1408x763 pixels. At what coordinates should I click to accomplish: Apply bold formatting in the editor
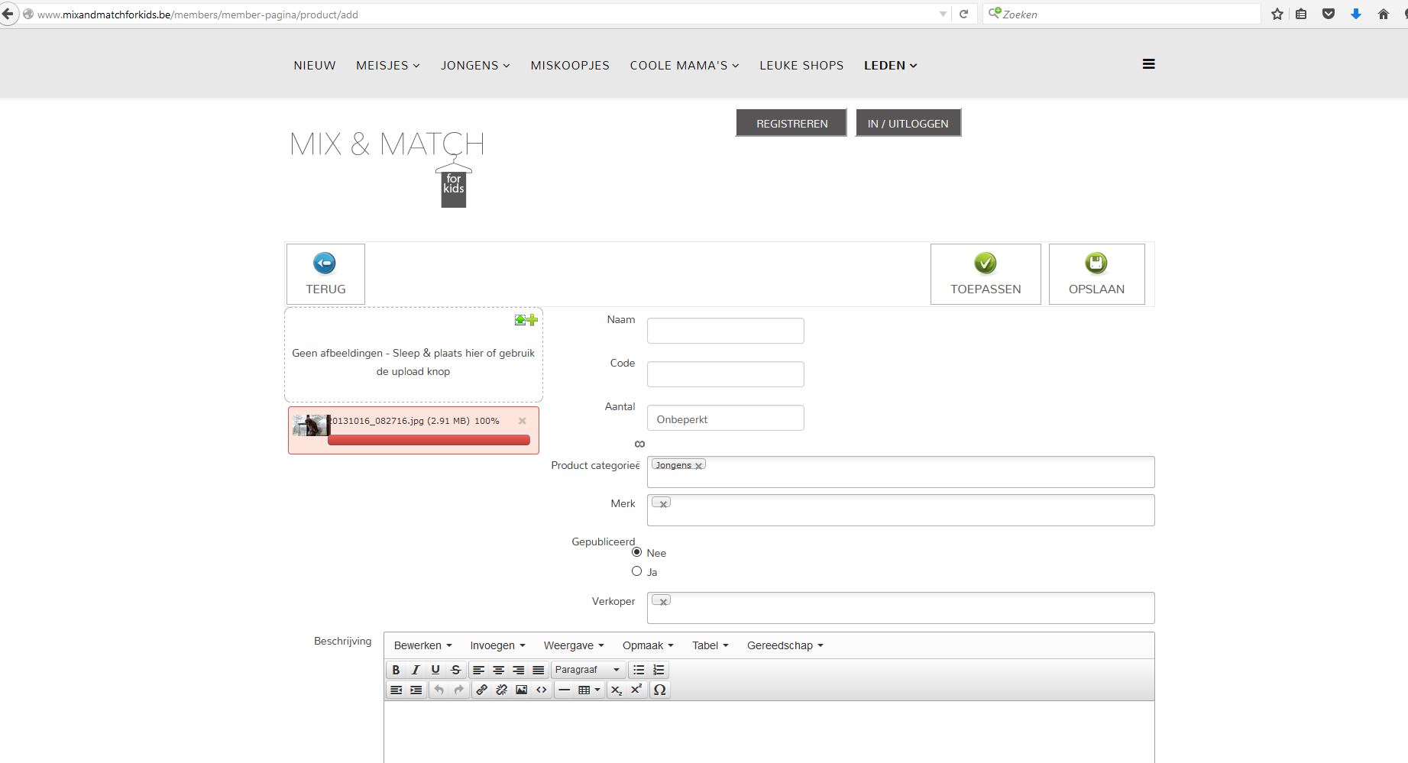pos(396,670)
